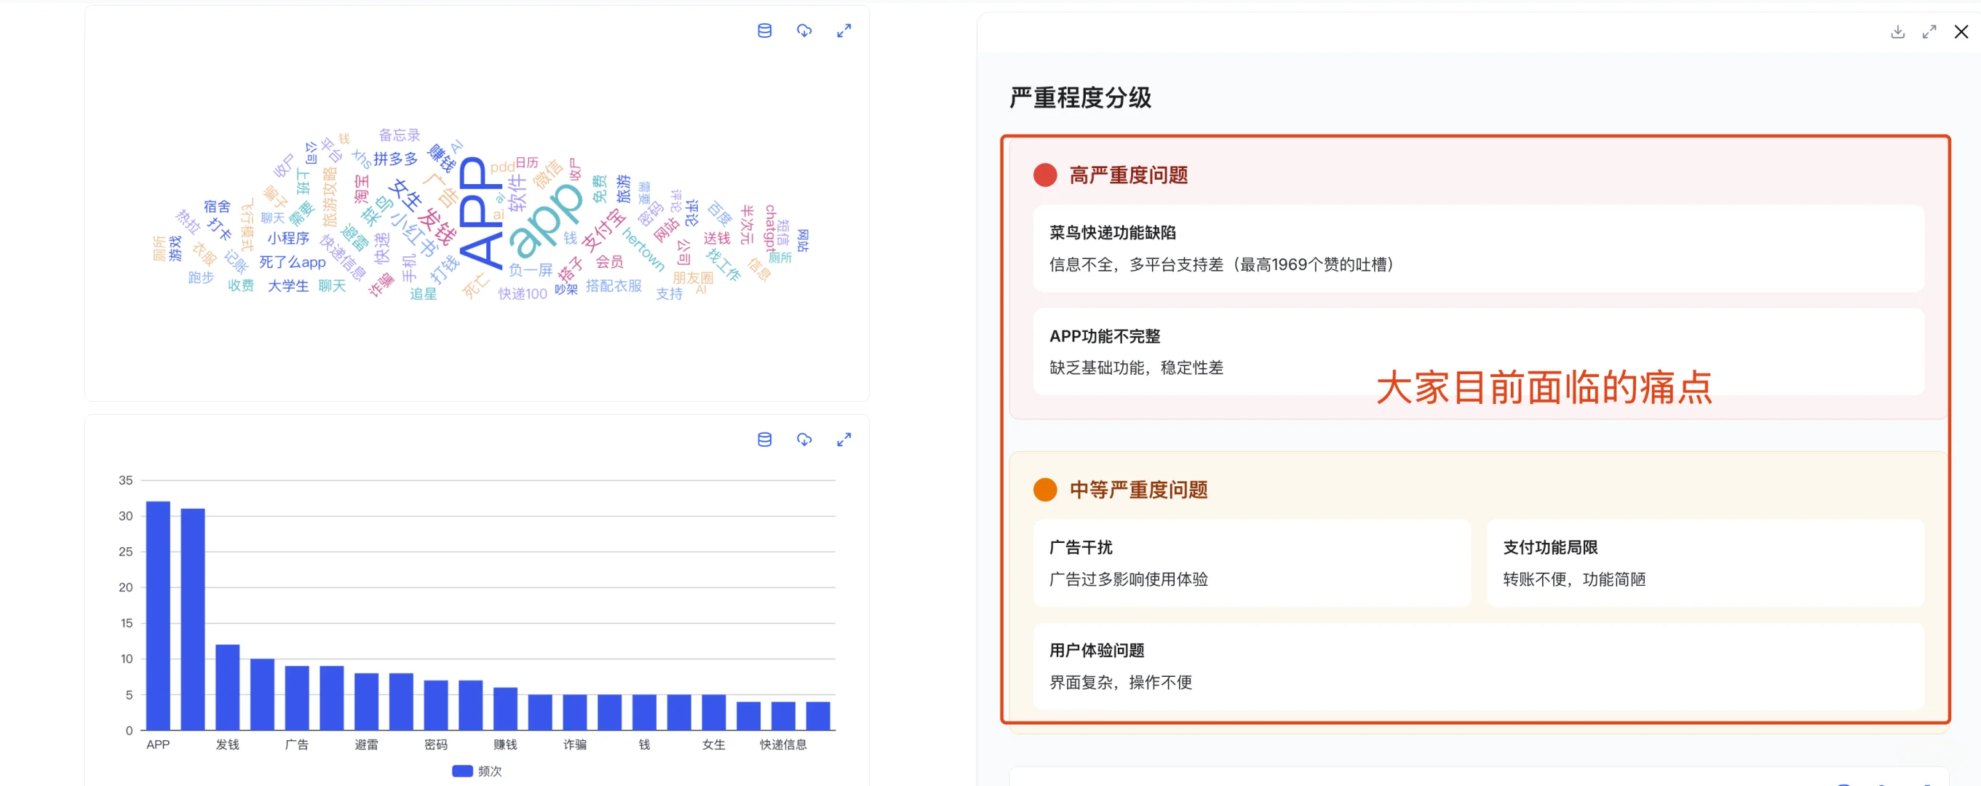The height and width of the screenshot is (786, 1981).
Task: Expand severity panel to fullscreen
Action: tap(1929, 31)
